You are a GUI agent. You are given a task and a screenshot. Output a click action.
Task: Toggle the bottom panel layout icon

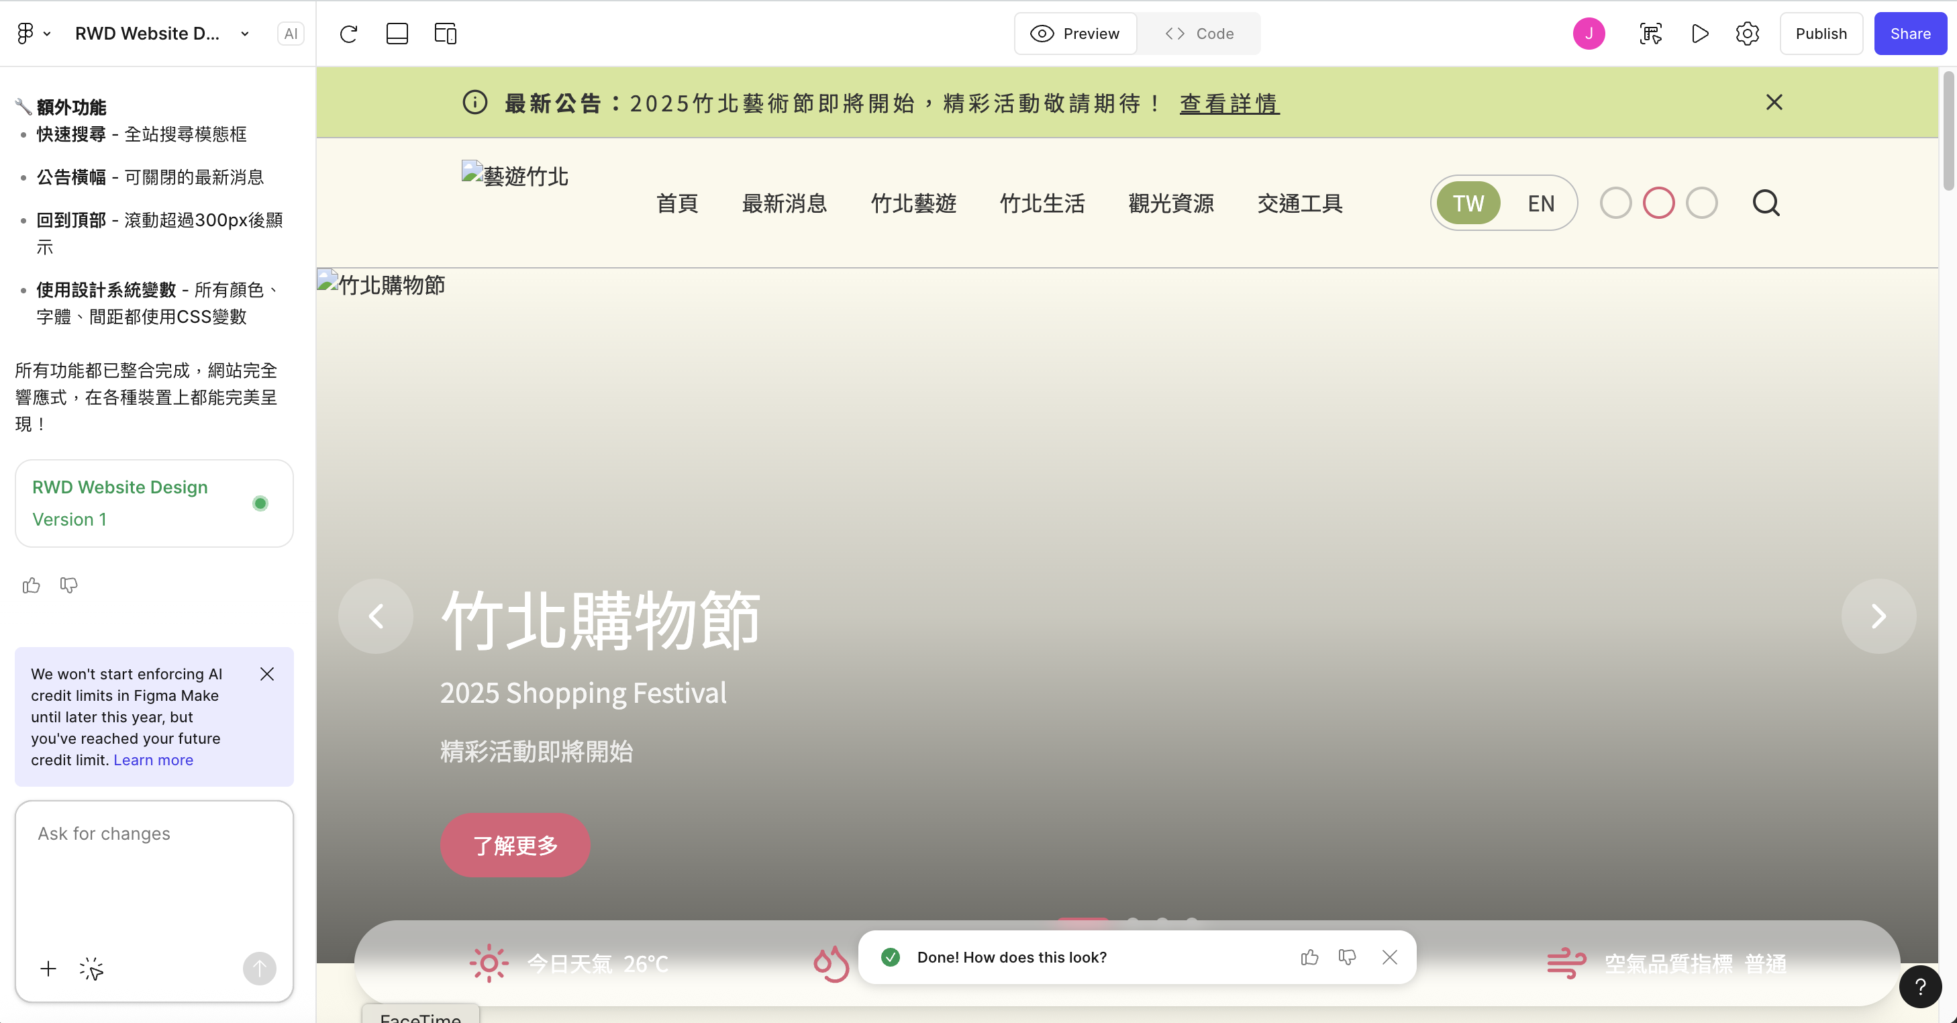click(x=397, y=34)
